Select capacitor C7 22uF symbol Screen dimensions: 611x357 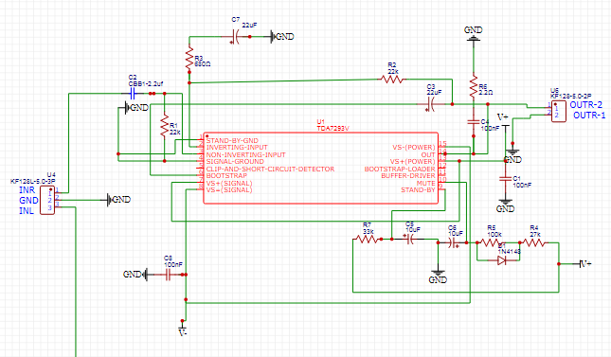coord(236,37)
